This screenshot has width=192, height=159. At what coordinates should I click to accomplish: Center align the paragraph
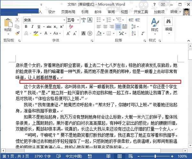(106, 27)
